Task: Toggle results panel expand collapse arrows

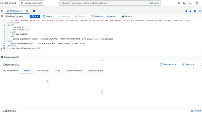Action: click(200, 65)
